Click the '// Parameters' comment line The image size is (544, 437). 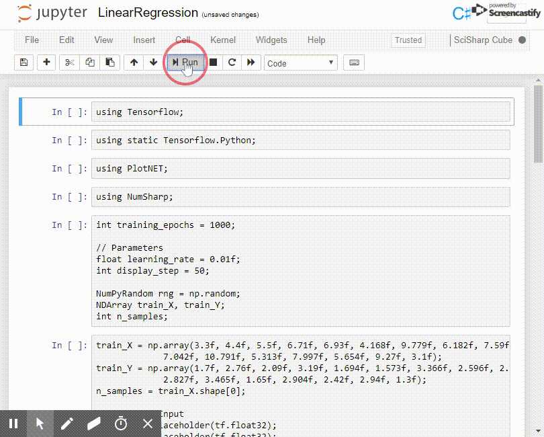(x=130, y=247)
